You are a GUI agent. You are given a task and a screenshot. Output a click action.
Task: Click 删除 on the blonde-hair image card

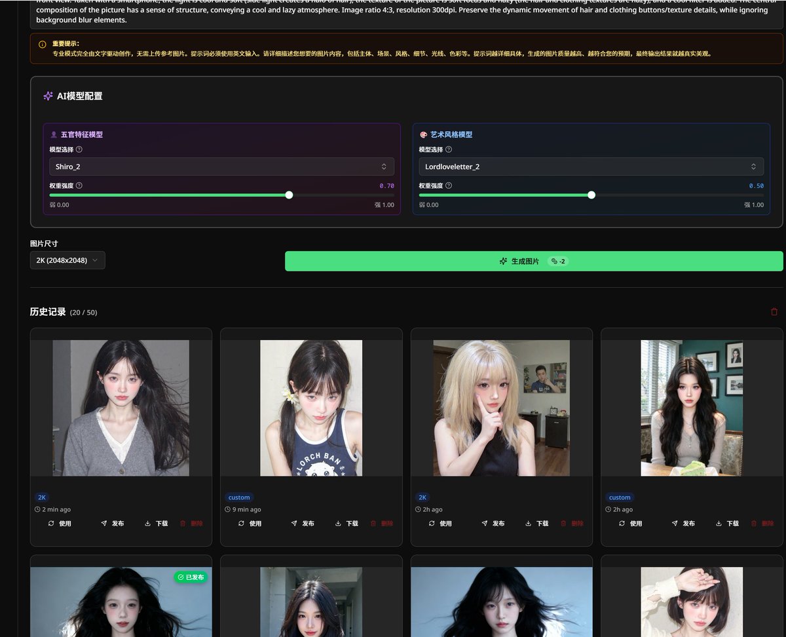[572, 524]
